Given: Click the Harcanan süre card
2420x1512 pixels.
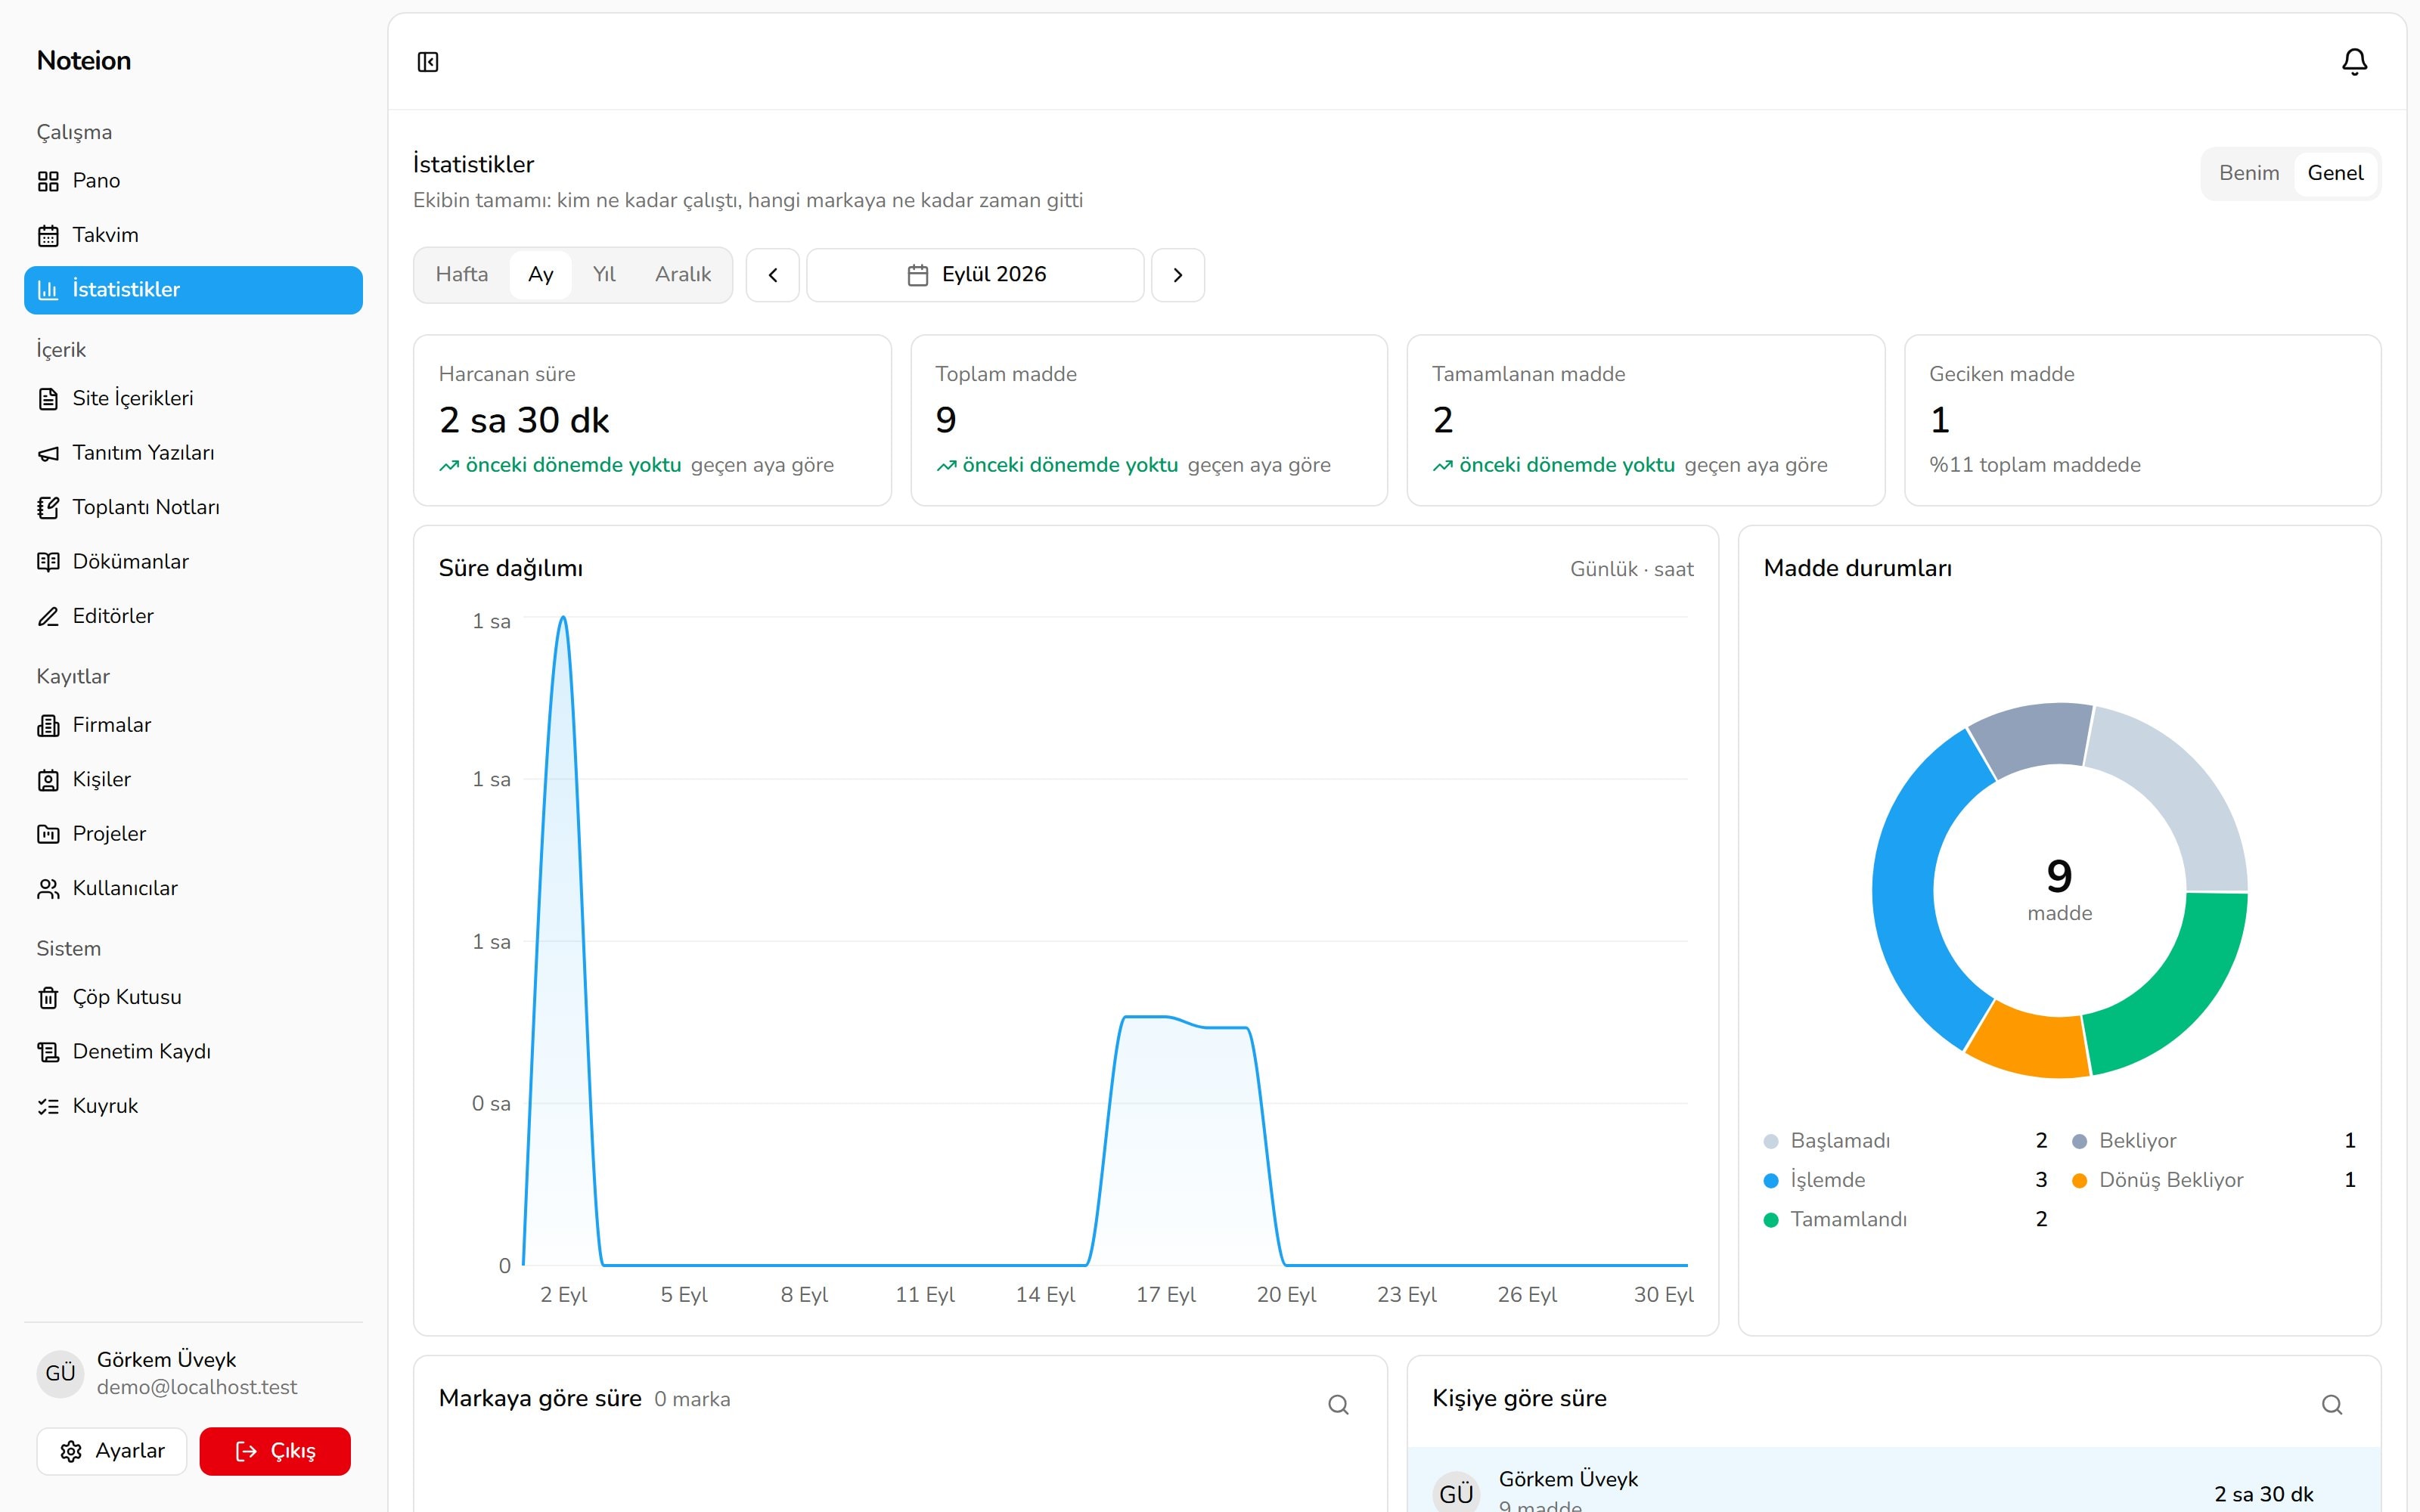Looking at the screenshot, I should coord(652,420).
